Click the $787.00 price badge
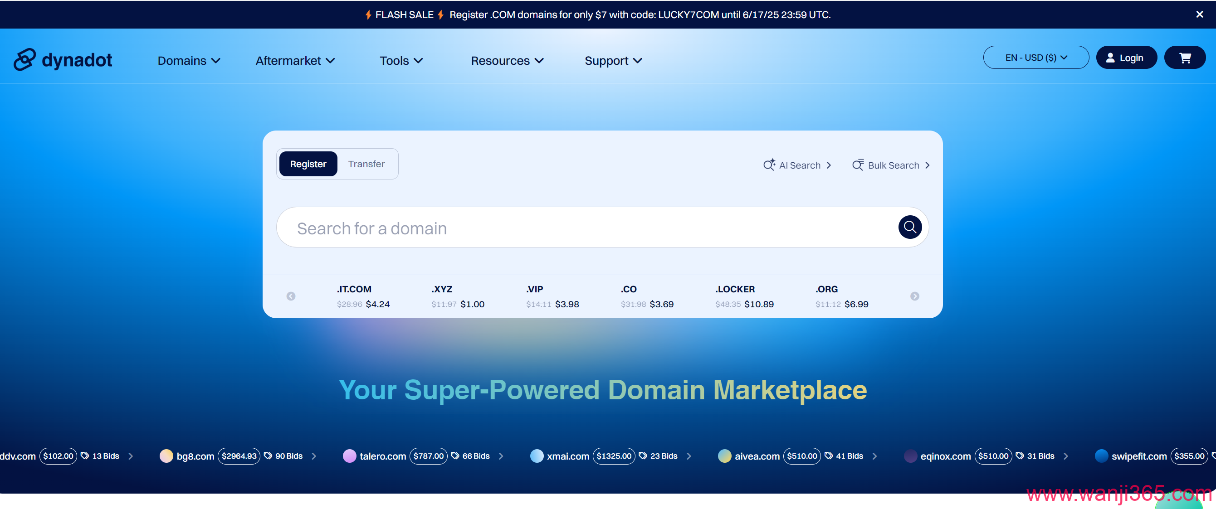 point(428,456)
